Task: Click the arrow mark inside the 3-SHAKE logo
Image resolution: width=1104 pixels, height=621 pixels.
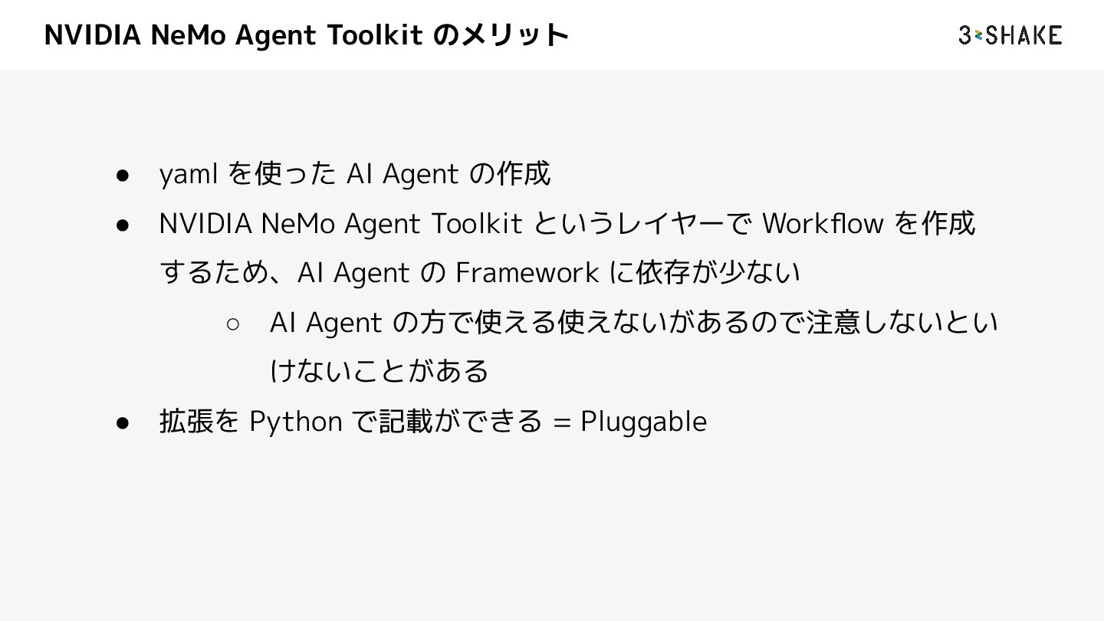Action: tap(978, 35)
